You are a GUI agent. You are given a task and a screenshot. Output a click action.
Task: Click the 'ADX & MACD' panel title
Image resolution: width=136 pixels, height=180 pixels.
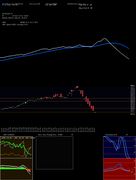click(9, 135)
